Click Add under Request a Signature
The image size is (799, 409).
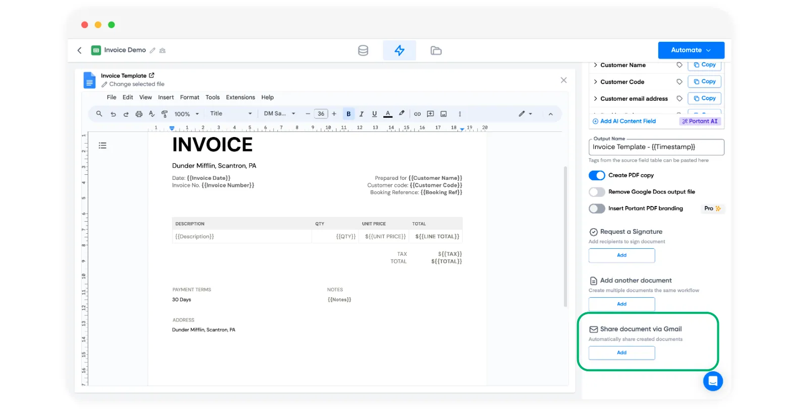click(621, 255)
